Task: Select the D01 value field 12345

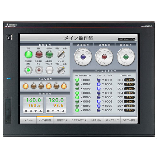Action: pos(129,80)
